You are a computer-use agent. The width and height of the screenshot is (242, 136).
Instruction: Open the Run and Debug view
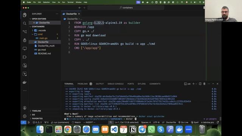click(x=25, y=40)
